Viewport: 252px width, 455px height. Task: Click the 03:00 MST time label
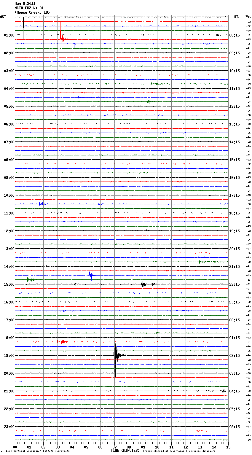coord(9,71)
